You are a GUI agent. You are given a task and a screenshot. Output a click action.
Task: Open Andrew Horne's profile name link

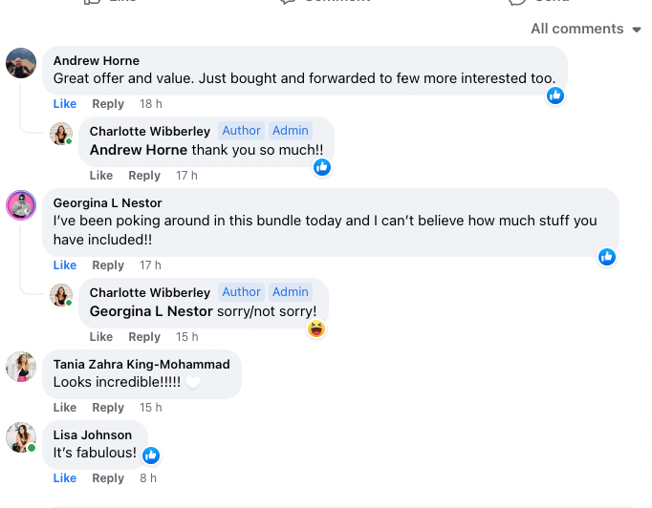coord(97,61)
